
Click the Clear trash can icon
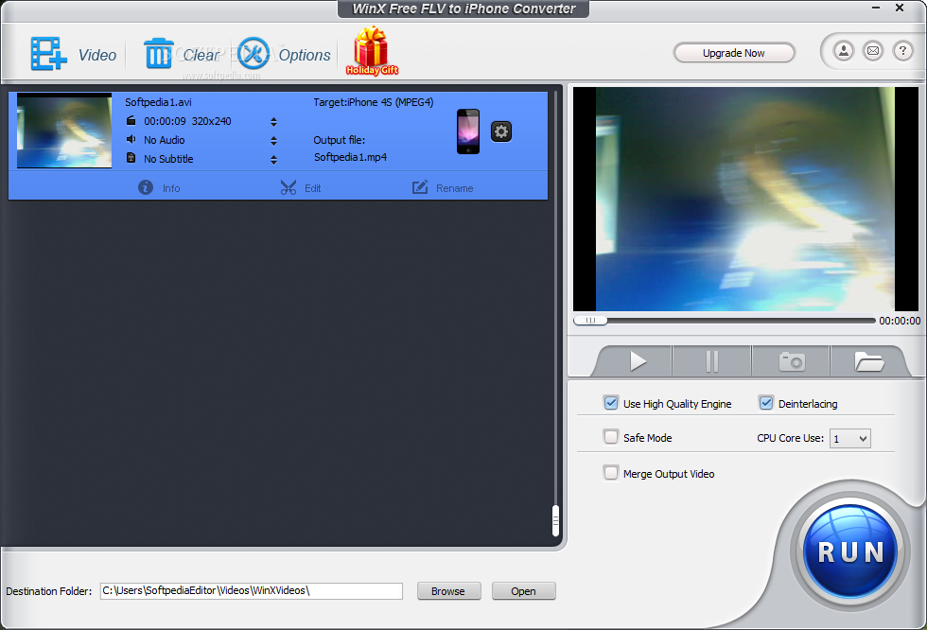pyautogui.click(x=159, y=53)
